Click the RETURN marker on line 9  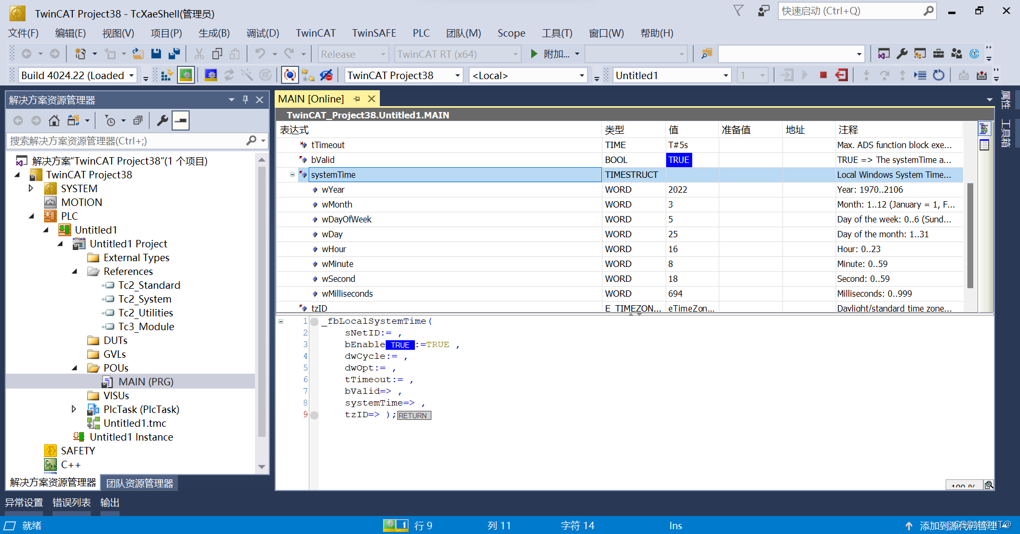(414, 415)
